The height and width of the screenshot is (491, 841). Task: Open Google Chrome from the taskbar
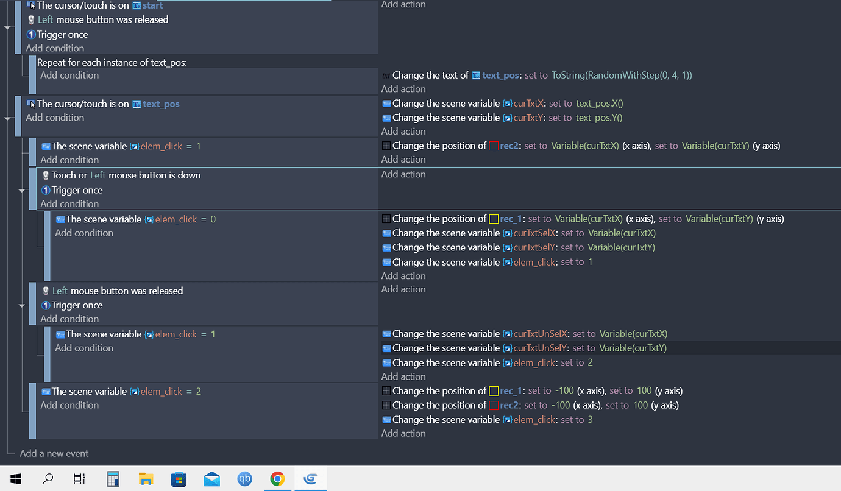[277, 479]
